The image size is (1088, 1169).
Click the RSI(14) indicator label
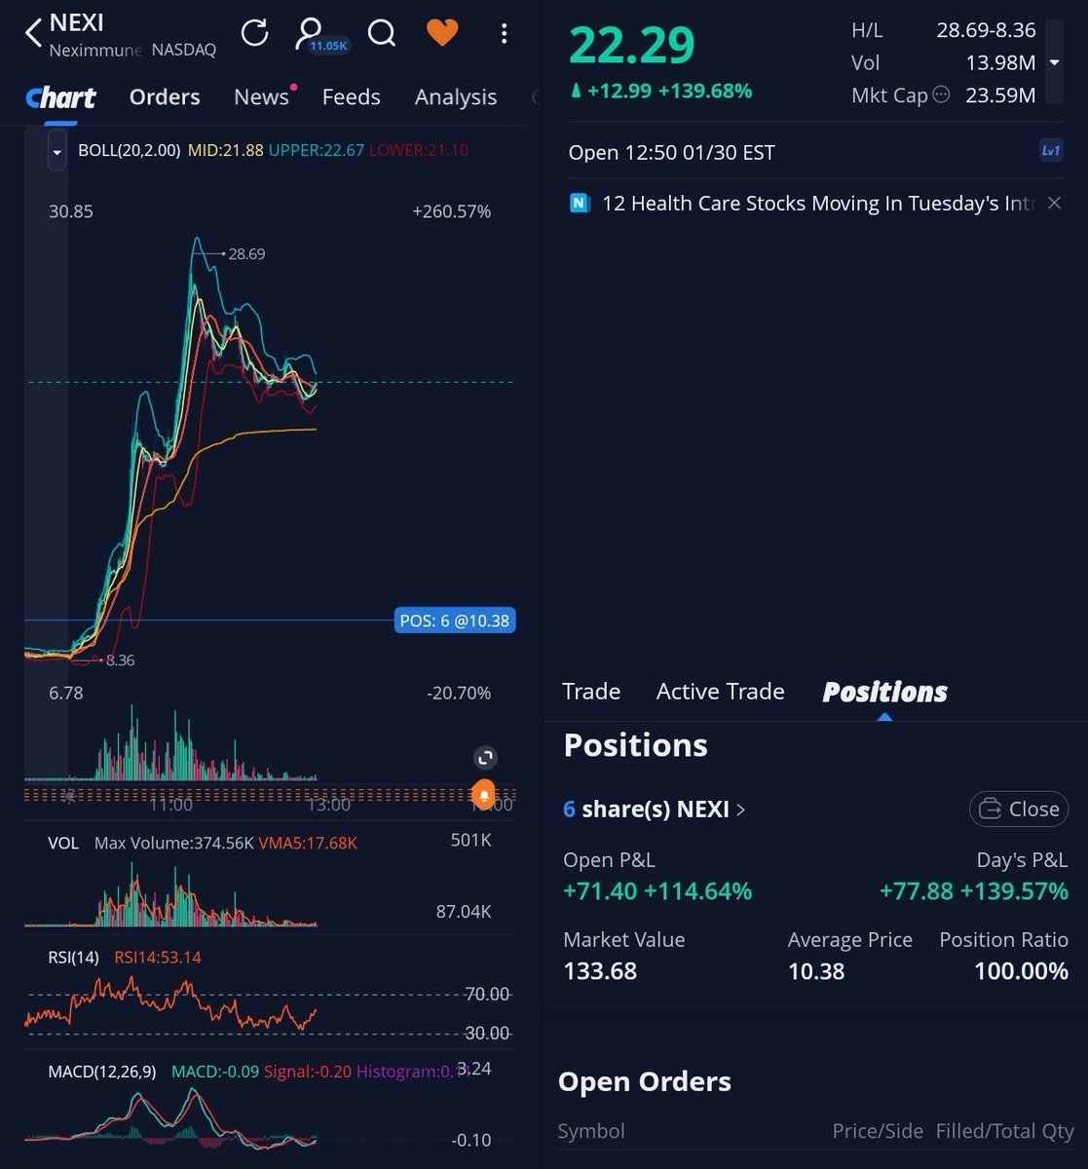pos(73,958)
